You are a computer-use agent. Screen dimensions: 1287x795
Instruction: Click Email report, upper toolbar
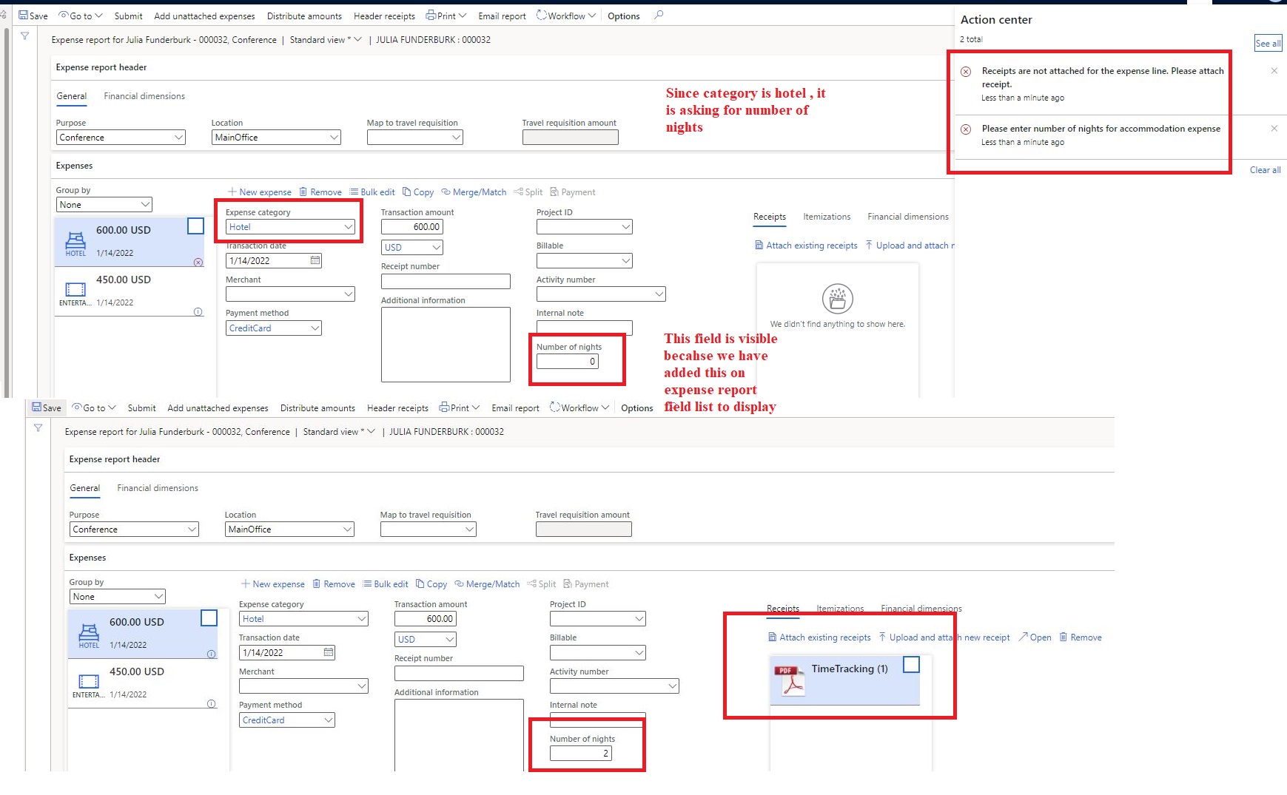tap(502, 16)
